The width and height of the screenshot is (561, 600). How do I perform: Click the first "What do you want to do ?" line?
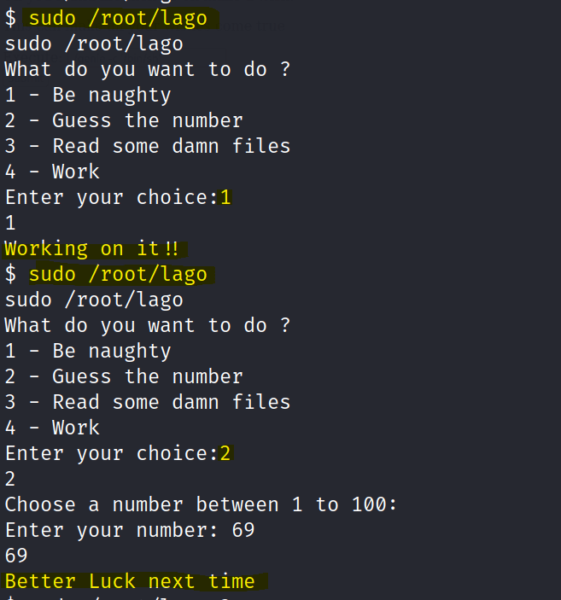click(148, 69)
